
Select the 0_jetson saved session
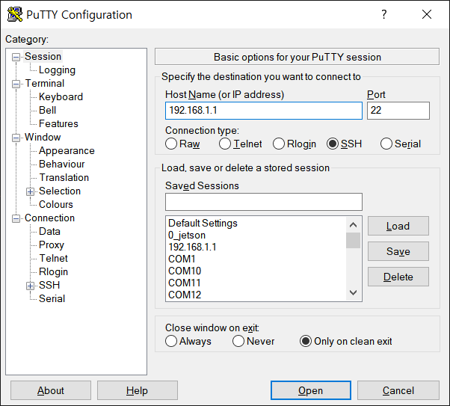tap(256, 236)
